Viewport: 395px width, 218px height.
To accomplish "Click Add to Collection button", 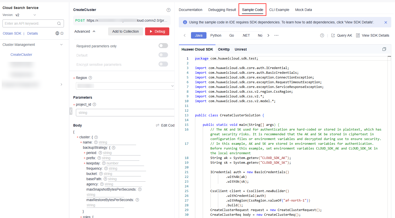I will (x=125, y=31).
